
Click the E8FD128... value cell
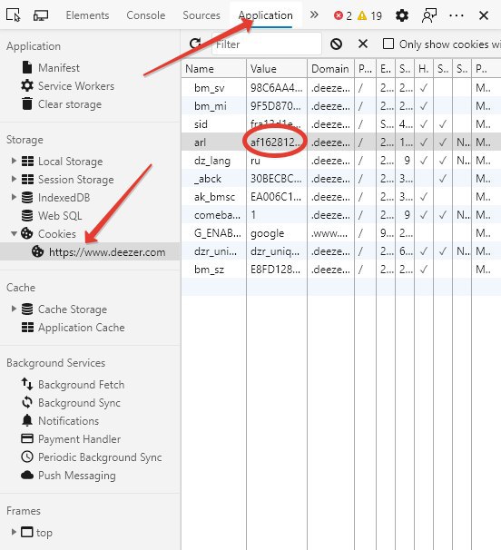[277, 270]
